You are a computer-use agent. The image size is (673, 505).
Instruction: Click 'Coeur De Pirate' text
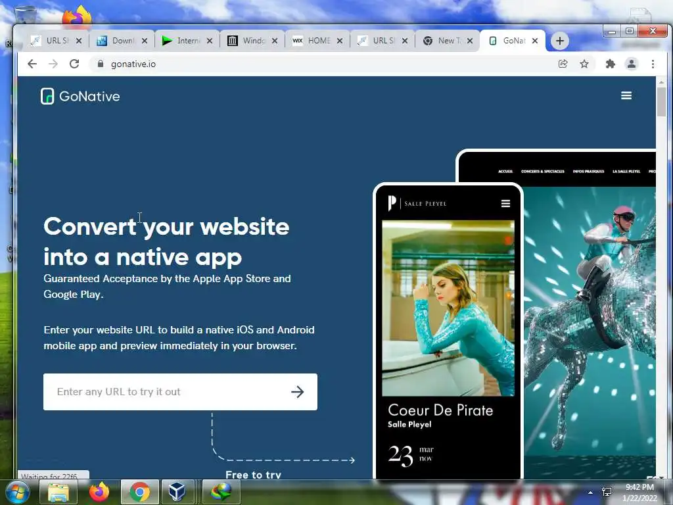440,410
